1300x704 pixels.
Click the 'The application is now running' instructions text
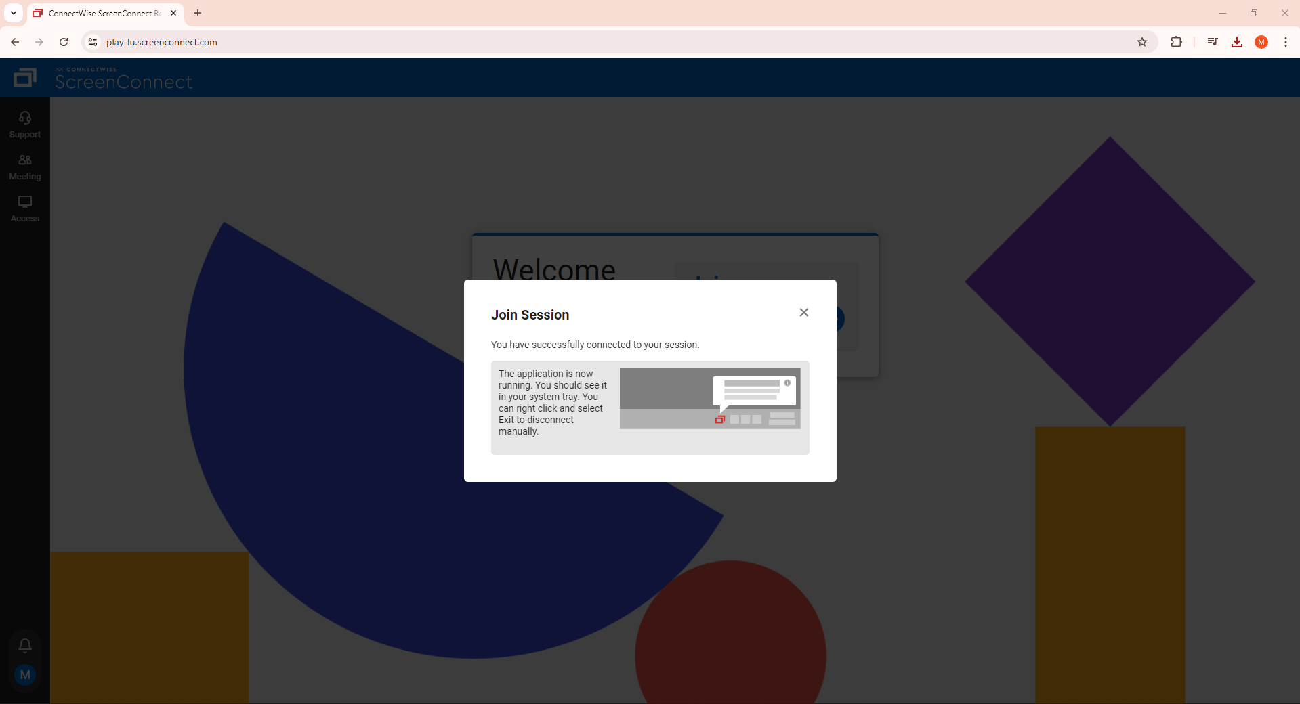[553, 402]
